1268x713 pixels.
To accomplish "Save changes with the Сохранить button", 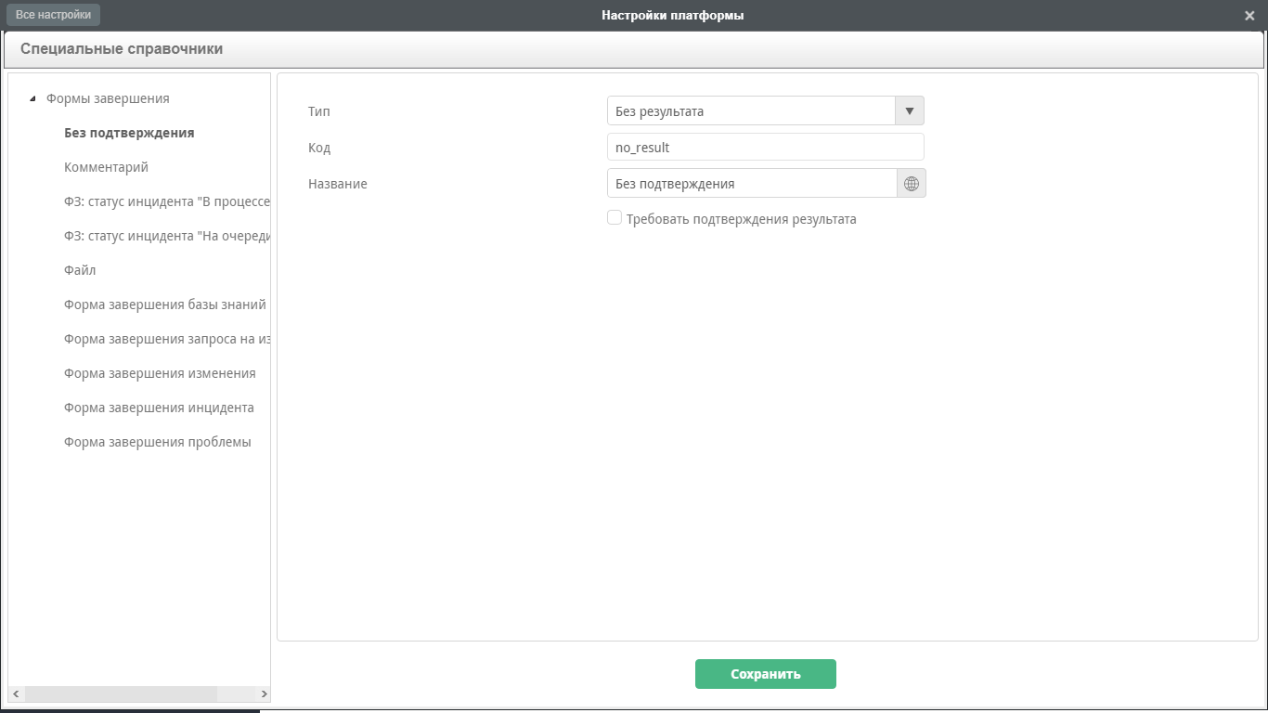I will tap(766, 674).
